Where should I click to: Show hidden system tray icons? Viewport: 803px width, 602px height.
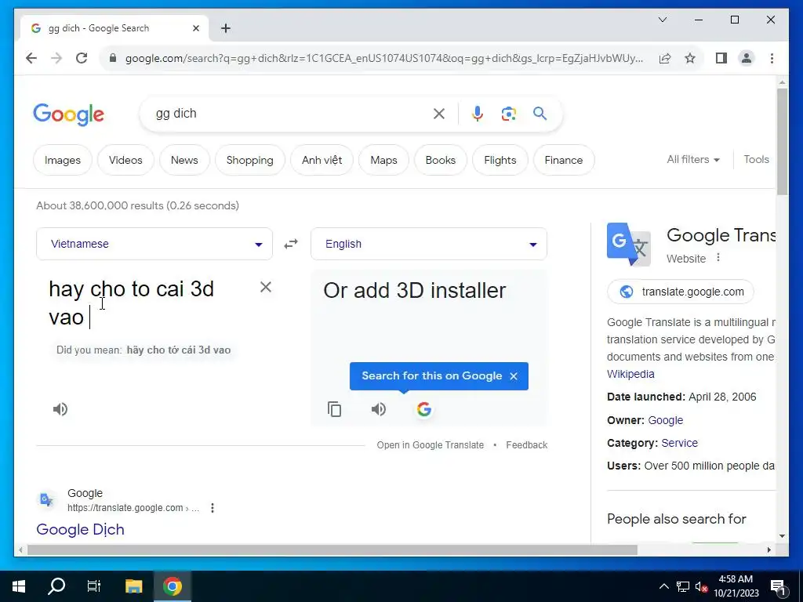tap(663, 586)
